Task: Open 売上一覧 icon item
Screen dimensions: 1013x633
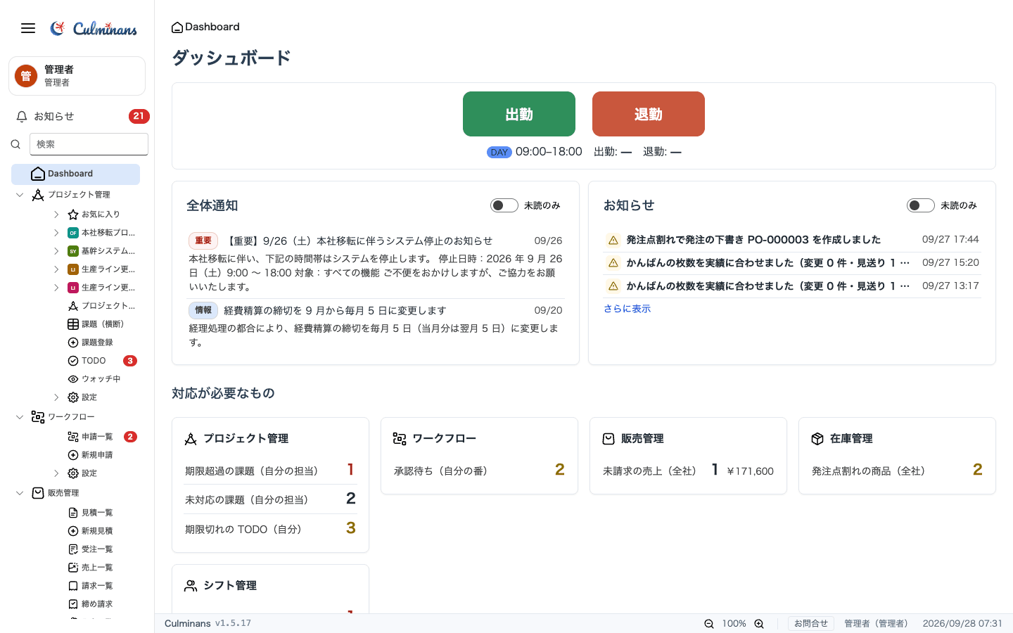Action: tap(90, 568)
